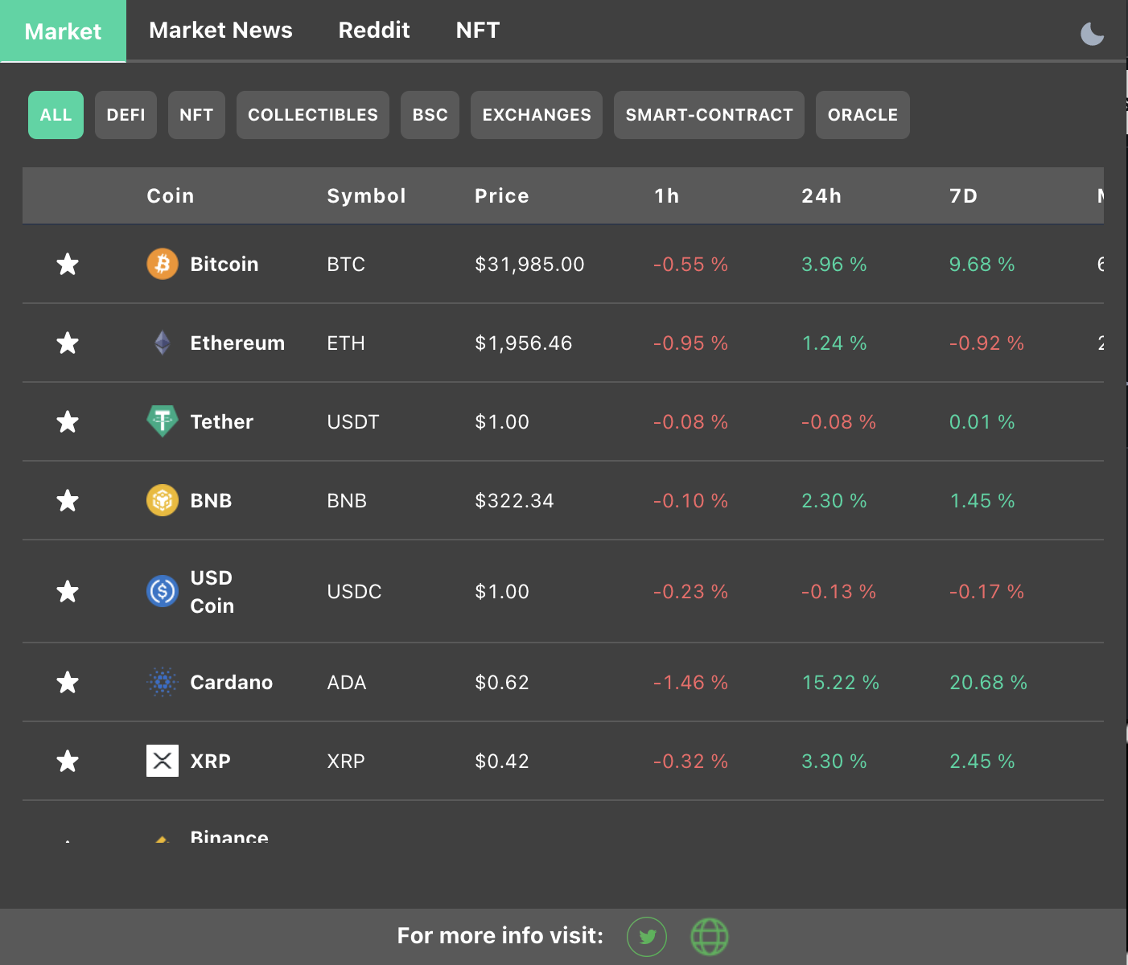Image resolution: width=1128 pixels, height=965 pixels.
Task: Open the top NFT tab
Action: (478, 31)
